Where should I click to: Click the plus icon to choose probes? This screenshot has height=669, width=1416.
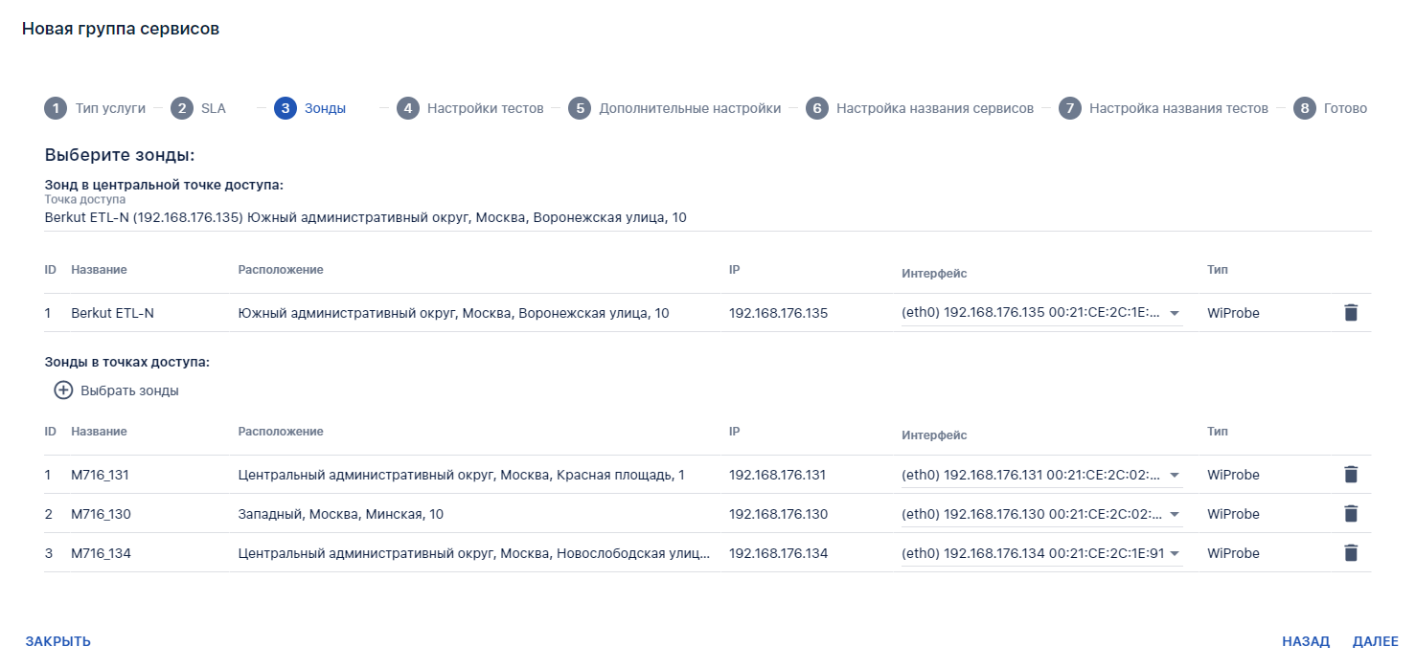pos(63,390)
